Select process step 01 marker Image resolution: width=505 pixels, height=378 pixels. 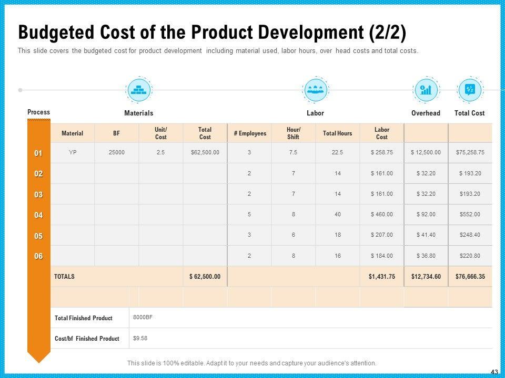coord(38,153)
